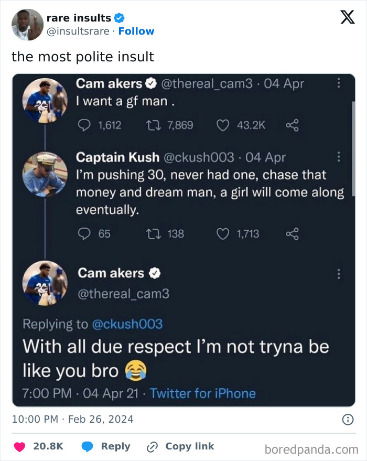Click the verified badge next to rare insults
The image size is (367, 461).
pyautogui.click(x=119, y=17)
